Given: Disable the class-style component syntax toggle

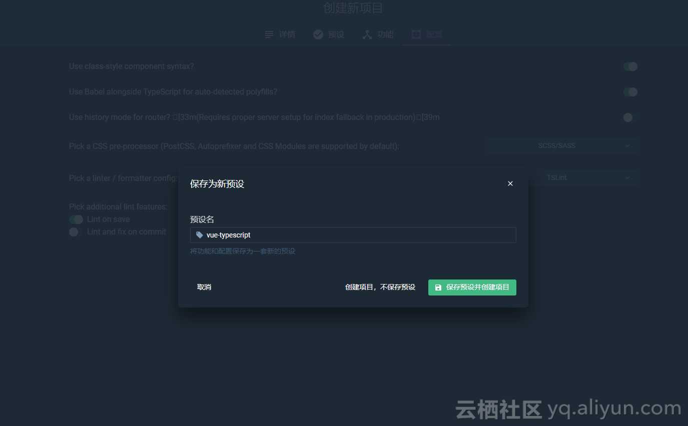Looking at the screenshot, I should (x=630, y=66).
